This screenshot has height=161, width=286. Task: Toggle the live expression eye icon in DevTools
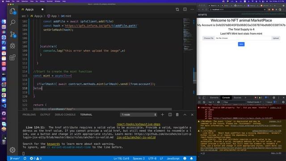219,102
